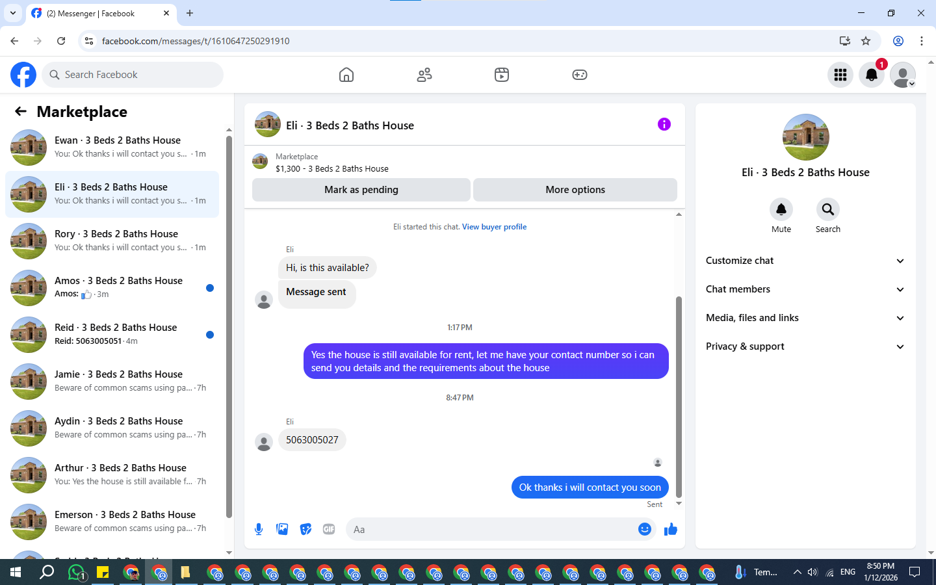Expand Media, files and links section
The height and width of the screenshot is (585, 936).
[805, 318]
